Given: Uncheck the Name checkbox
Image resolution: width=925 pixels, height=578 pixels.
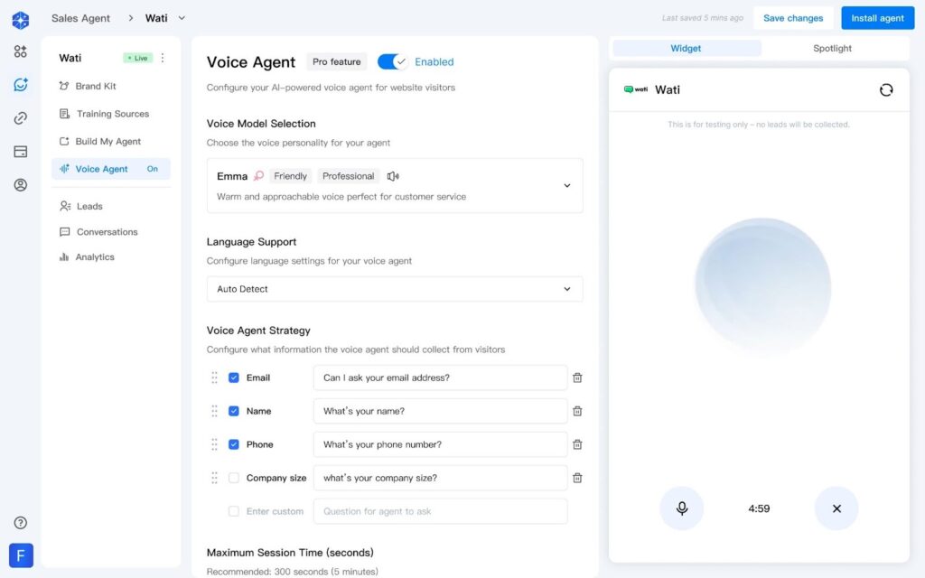Looking at the screenshot, I should click(234, 411).
